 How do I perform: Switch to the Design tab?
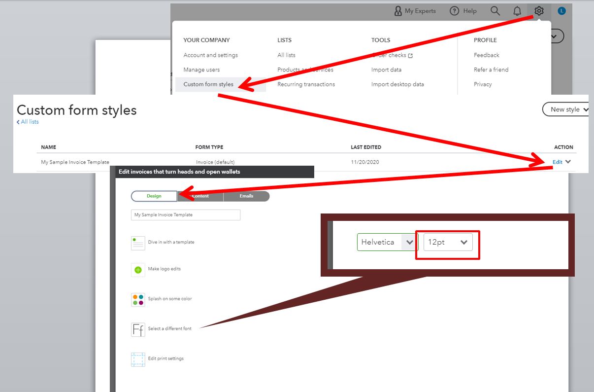pos(154,196)
